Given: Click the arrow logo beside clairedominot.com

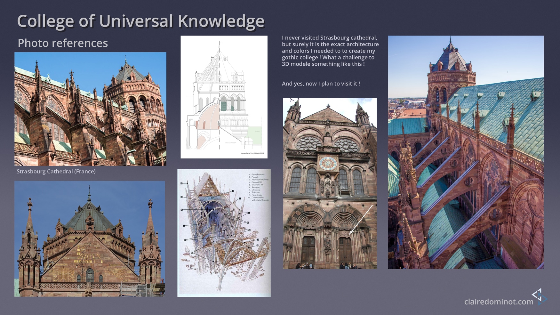Looking at the screenshot, I should click(x=539, y=296).
